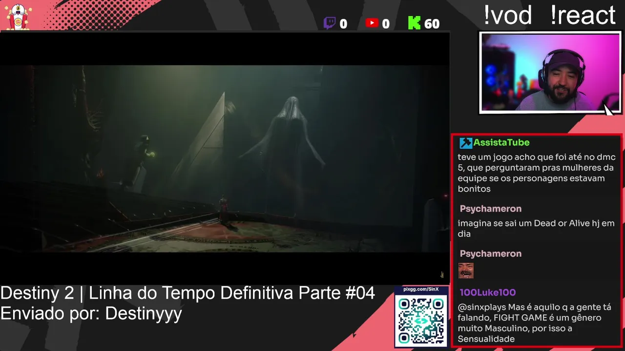Viewport: 625px width, 351px height.
Task: Click the YouTube viewer count 0
Action: (x=386, y=24)
